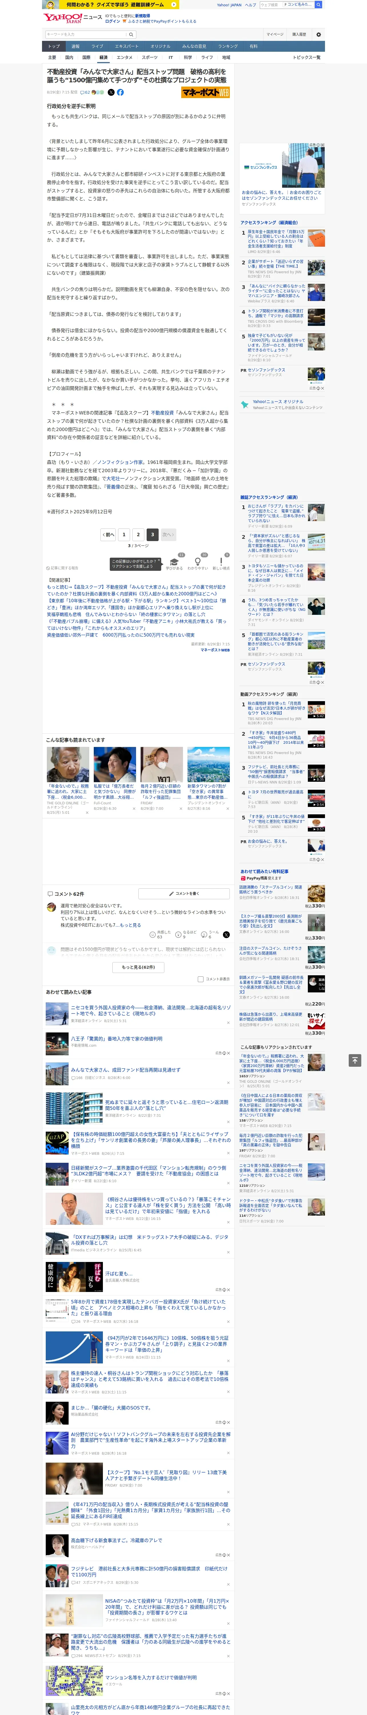Image resolution: width=367 pixels, height=1715 pixels.
Task: Open the マイページ link
Action: pyautogui.click(x=275, y=35)
